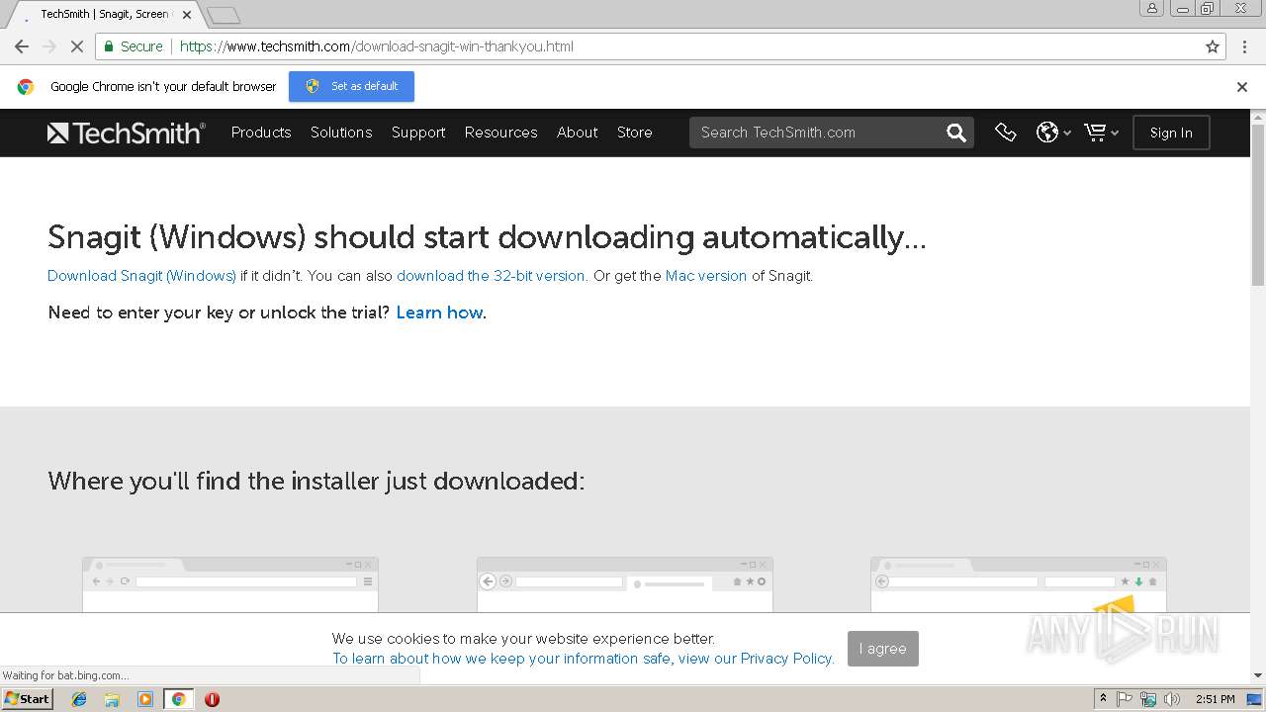Open the shopping cart dropdown
The height and width of the screenshot is (712, 1266).
1101,133
